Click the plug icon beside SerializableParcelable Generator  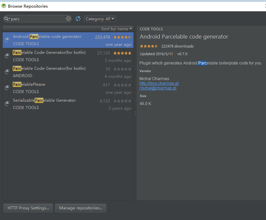(x=7, y=104)
